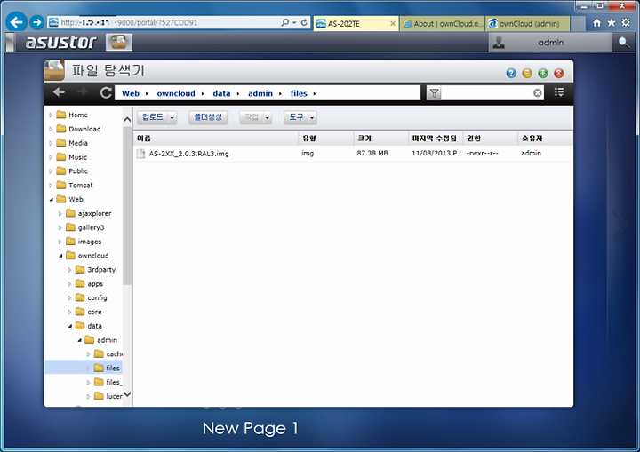This screenshot has height=452, width=640.
Task: Open the browser home icon
Action: (596, 23)
